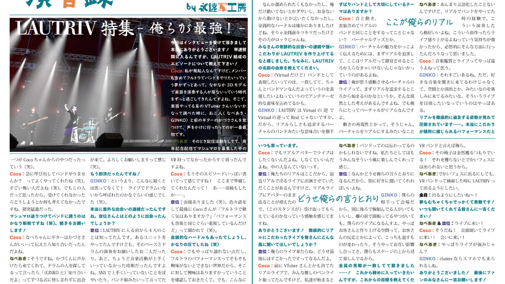Select the orange Coco speaker label
Viewport: 505px width, 284px height.
[x=15, y=174]
